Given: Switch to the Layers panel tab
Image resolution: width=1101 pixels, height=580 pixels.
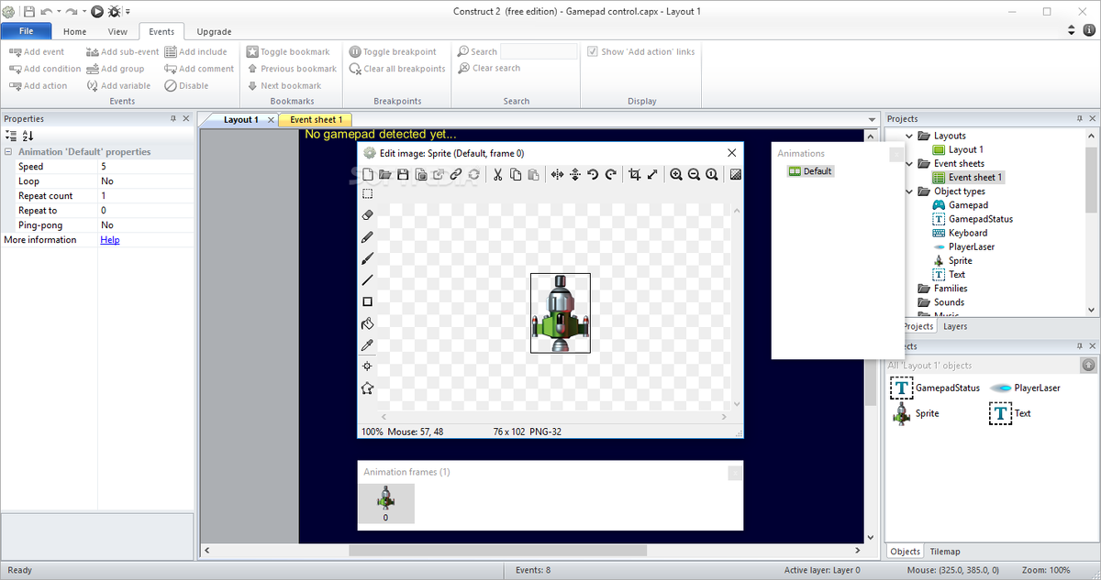Looking at the screenshot, I should pos(955,326).
